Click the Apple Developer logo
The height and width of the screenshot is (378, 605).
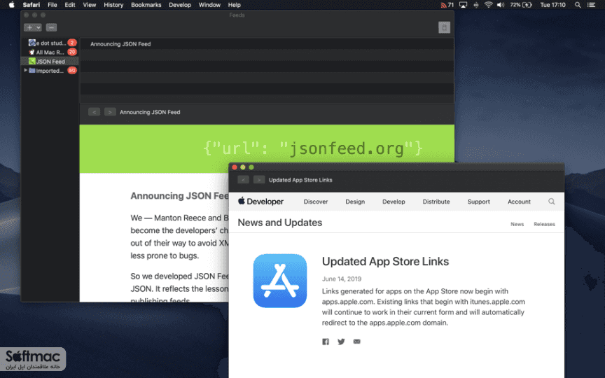[260, 202]
